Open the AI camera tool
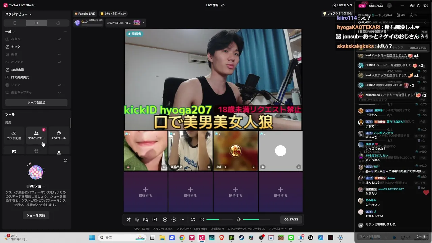The image size is (432, 243). tap(146, 220)
